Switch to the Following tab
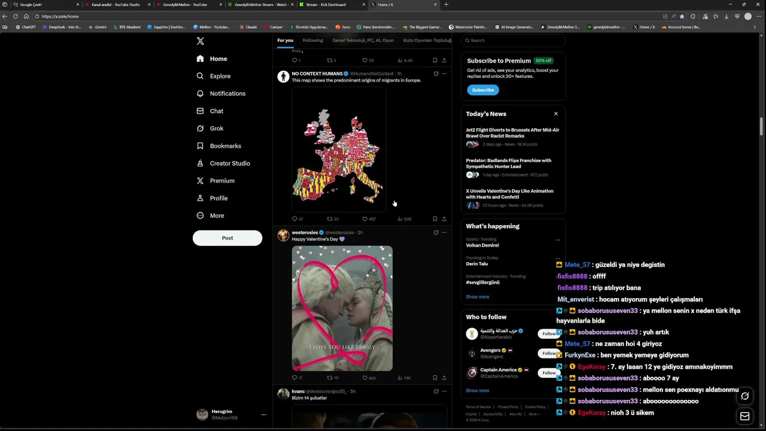 point(312,40)
